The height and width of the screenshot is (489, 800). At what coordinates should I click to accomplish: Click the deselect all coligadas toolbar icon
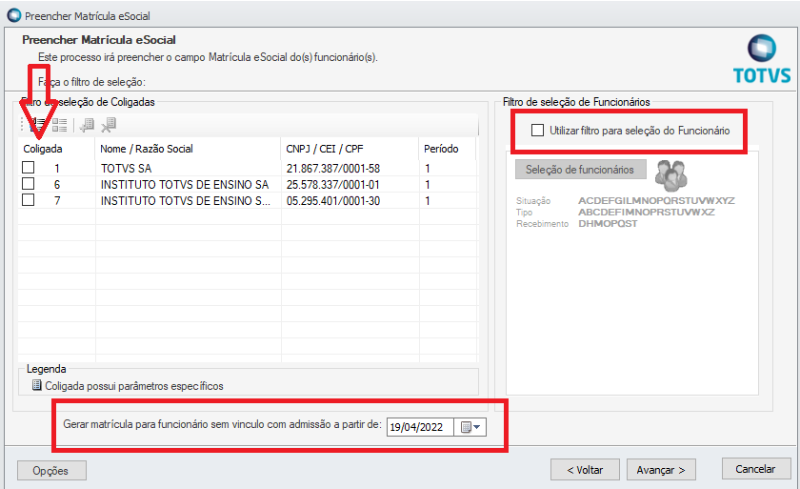pos(59,125)
